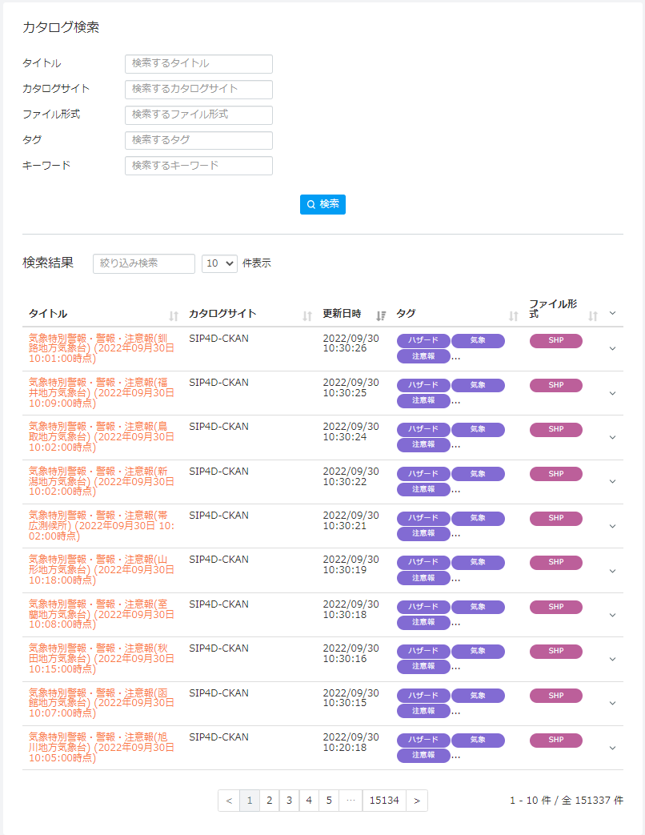Focus the キーワード search field
Image resolution: width=645 pixels, height=835 pixels.
[x=198, y=166]
